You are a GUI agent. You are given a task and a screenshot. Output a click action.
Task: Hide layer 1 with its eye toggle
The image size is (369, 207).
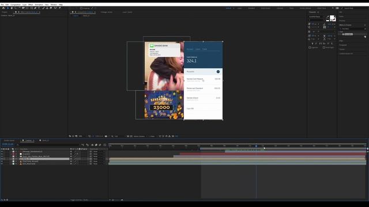tap(2, 151)
